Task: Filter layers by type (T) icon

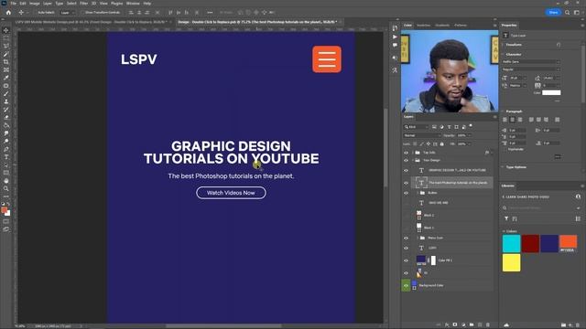Action: pos(450,127)
